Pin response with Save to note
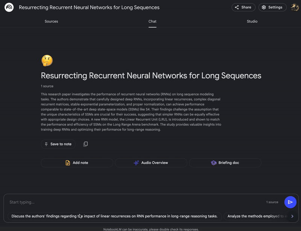The image size is (301, 231). [x=58, y=144]
